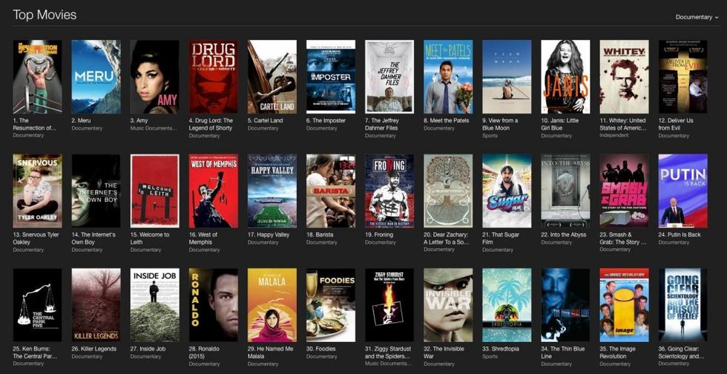Open the Froning movie poster
The width and height of the screenshot is (727, 374).
tap(389, 191)
